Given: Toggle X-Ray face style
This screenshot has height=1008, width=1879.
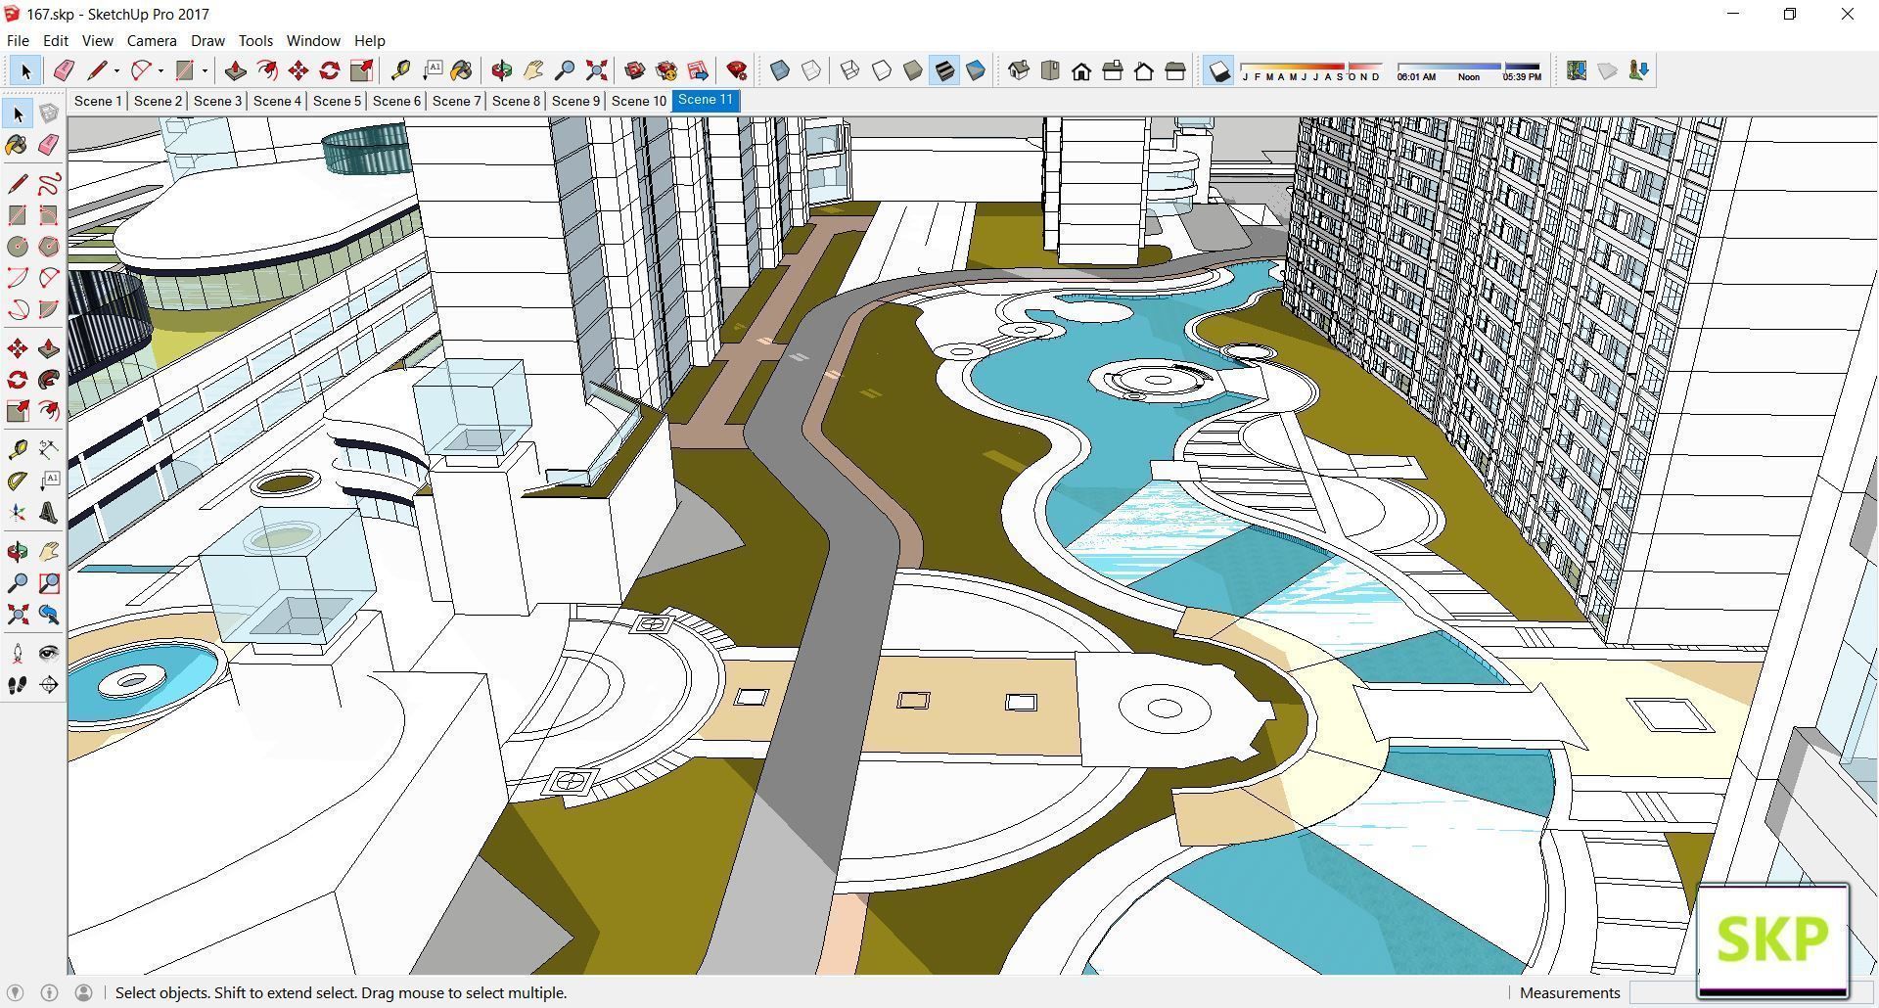Looking at the screenshot, I should (780, 70).
